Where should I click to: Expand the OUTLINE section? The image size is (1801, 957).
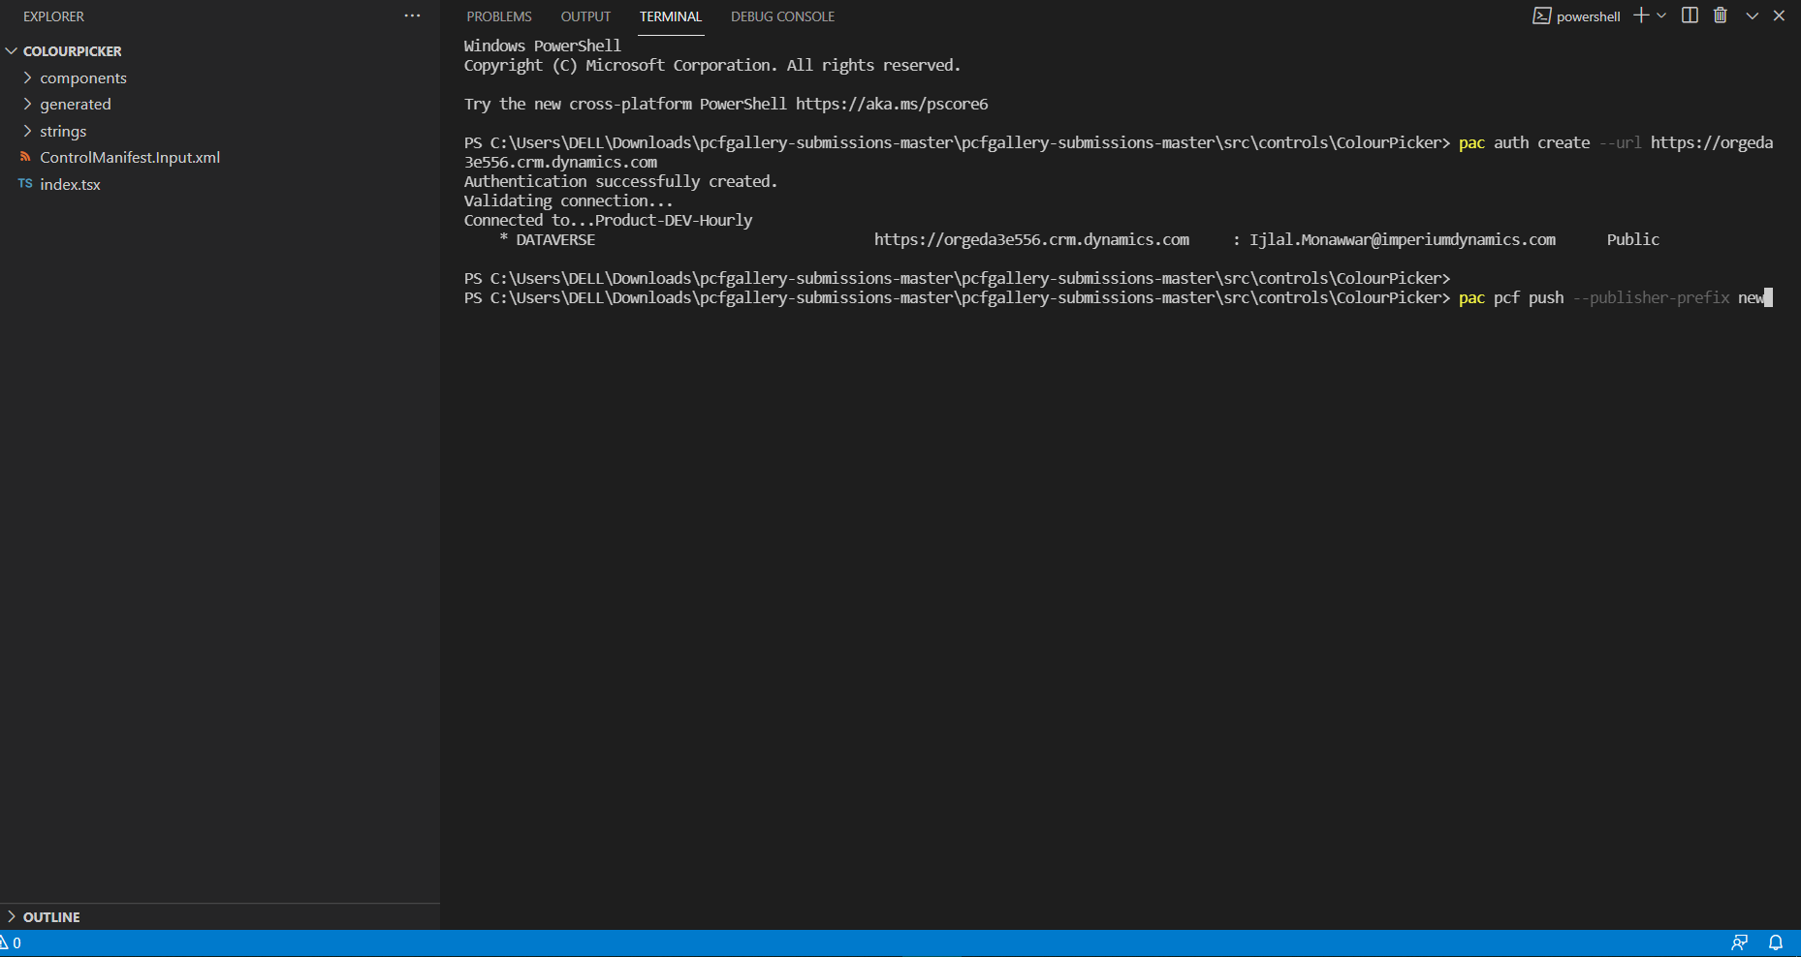click(50, 916)
